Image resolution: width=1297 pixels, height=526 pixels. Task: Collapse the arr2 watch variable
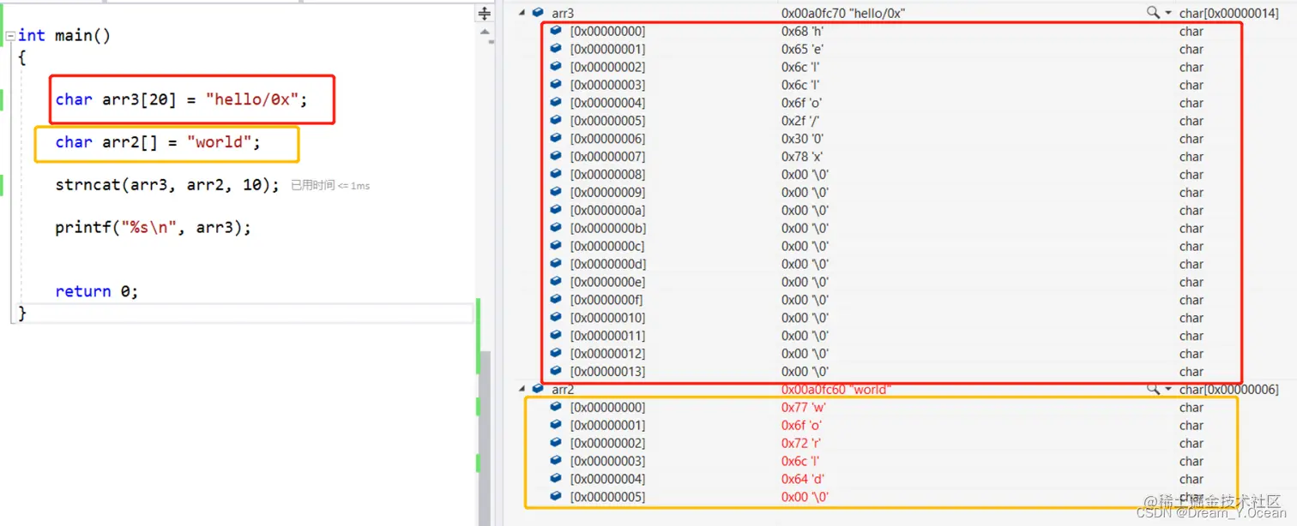(522, 389)
